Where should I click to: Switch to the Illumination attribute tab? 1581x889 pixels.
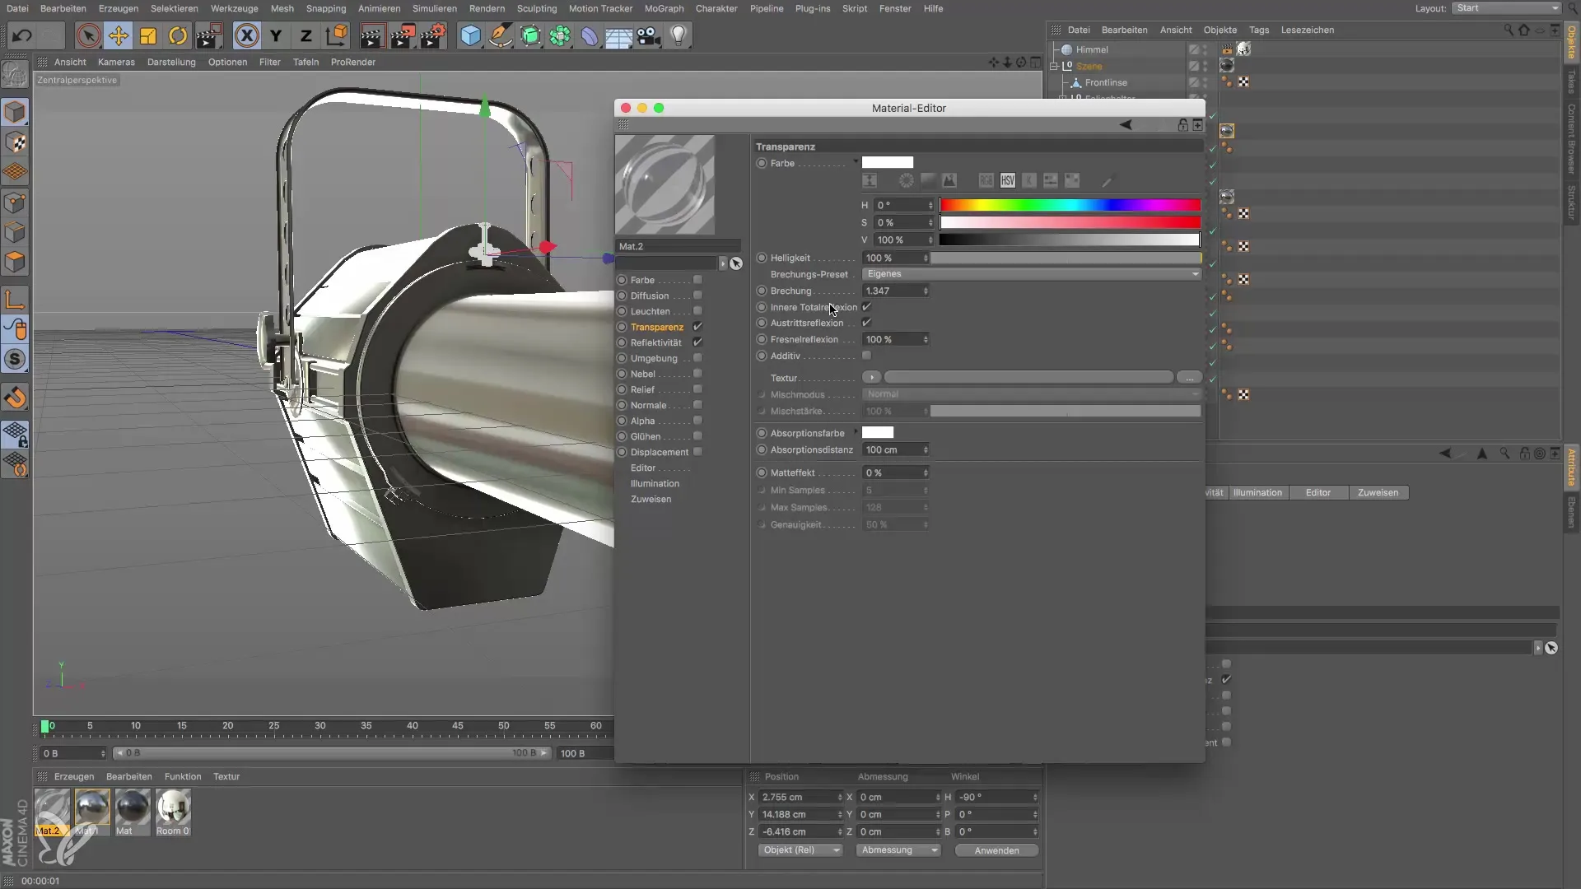point(1257,492)
